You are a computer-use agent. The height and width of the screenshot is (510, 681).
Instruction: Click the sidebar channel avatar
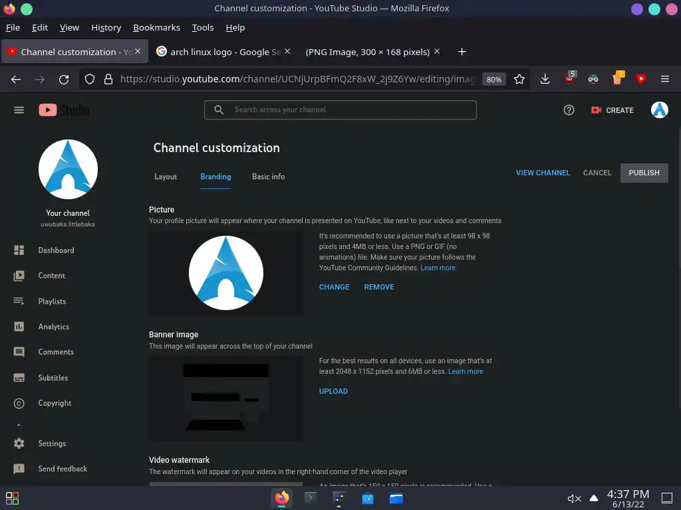click(68, 169)
